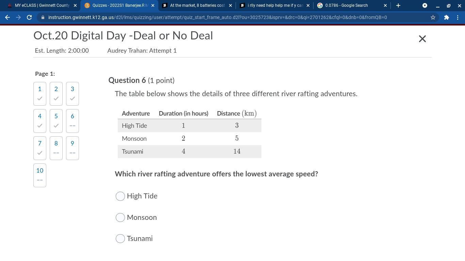Click the browser back arrow
The height and width of the screenshot is (261, 465).
[7, 17]
